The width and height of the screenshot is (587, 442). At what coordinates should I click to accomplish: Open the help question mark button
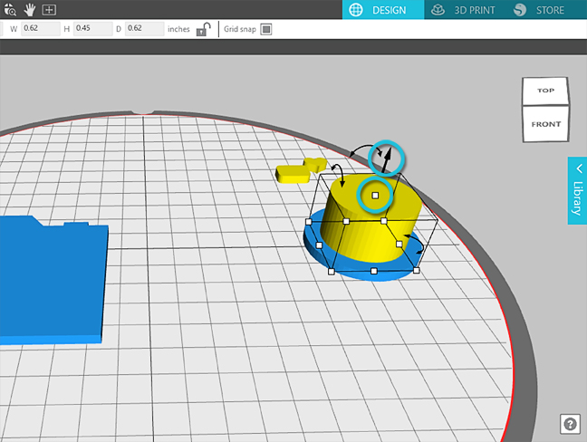(x=570, y=425)
